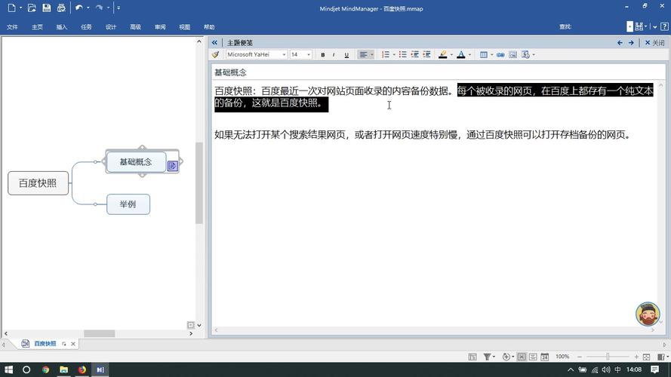The height and width of the screenshot is (377, 671).
Task: Click the Undo arrow icon
Action: pos(79,8)
